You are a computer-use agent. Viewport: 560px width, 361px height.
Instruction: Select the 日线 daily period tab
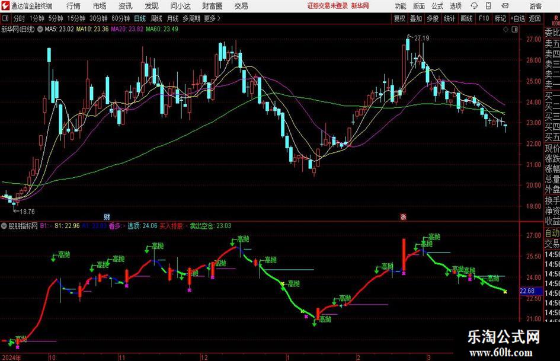pos(140,18)
